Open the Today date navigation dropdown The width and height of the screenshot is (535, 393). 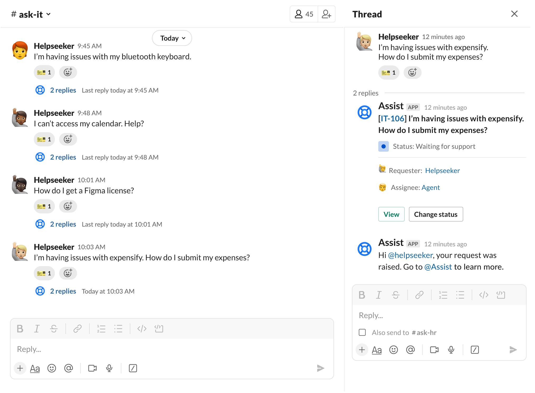(172, 38)
